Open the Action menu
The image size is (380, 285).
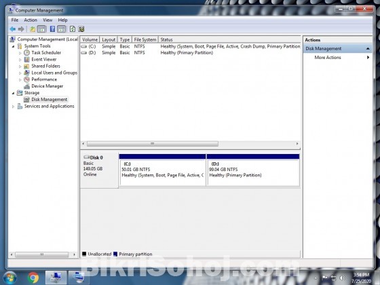click(x=31, y=20)
